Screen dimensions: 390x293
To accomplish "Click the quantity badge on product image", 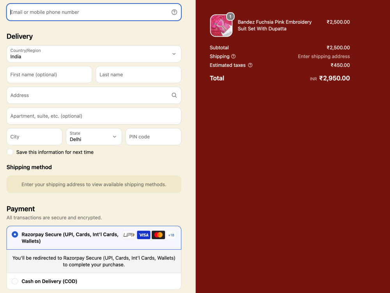I will (230, 16).
